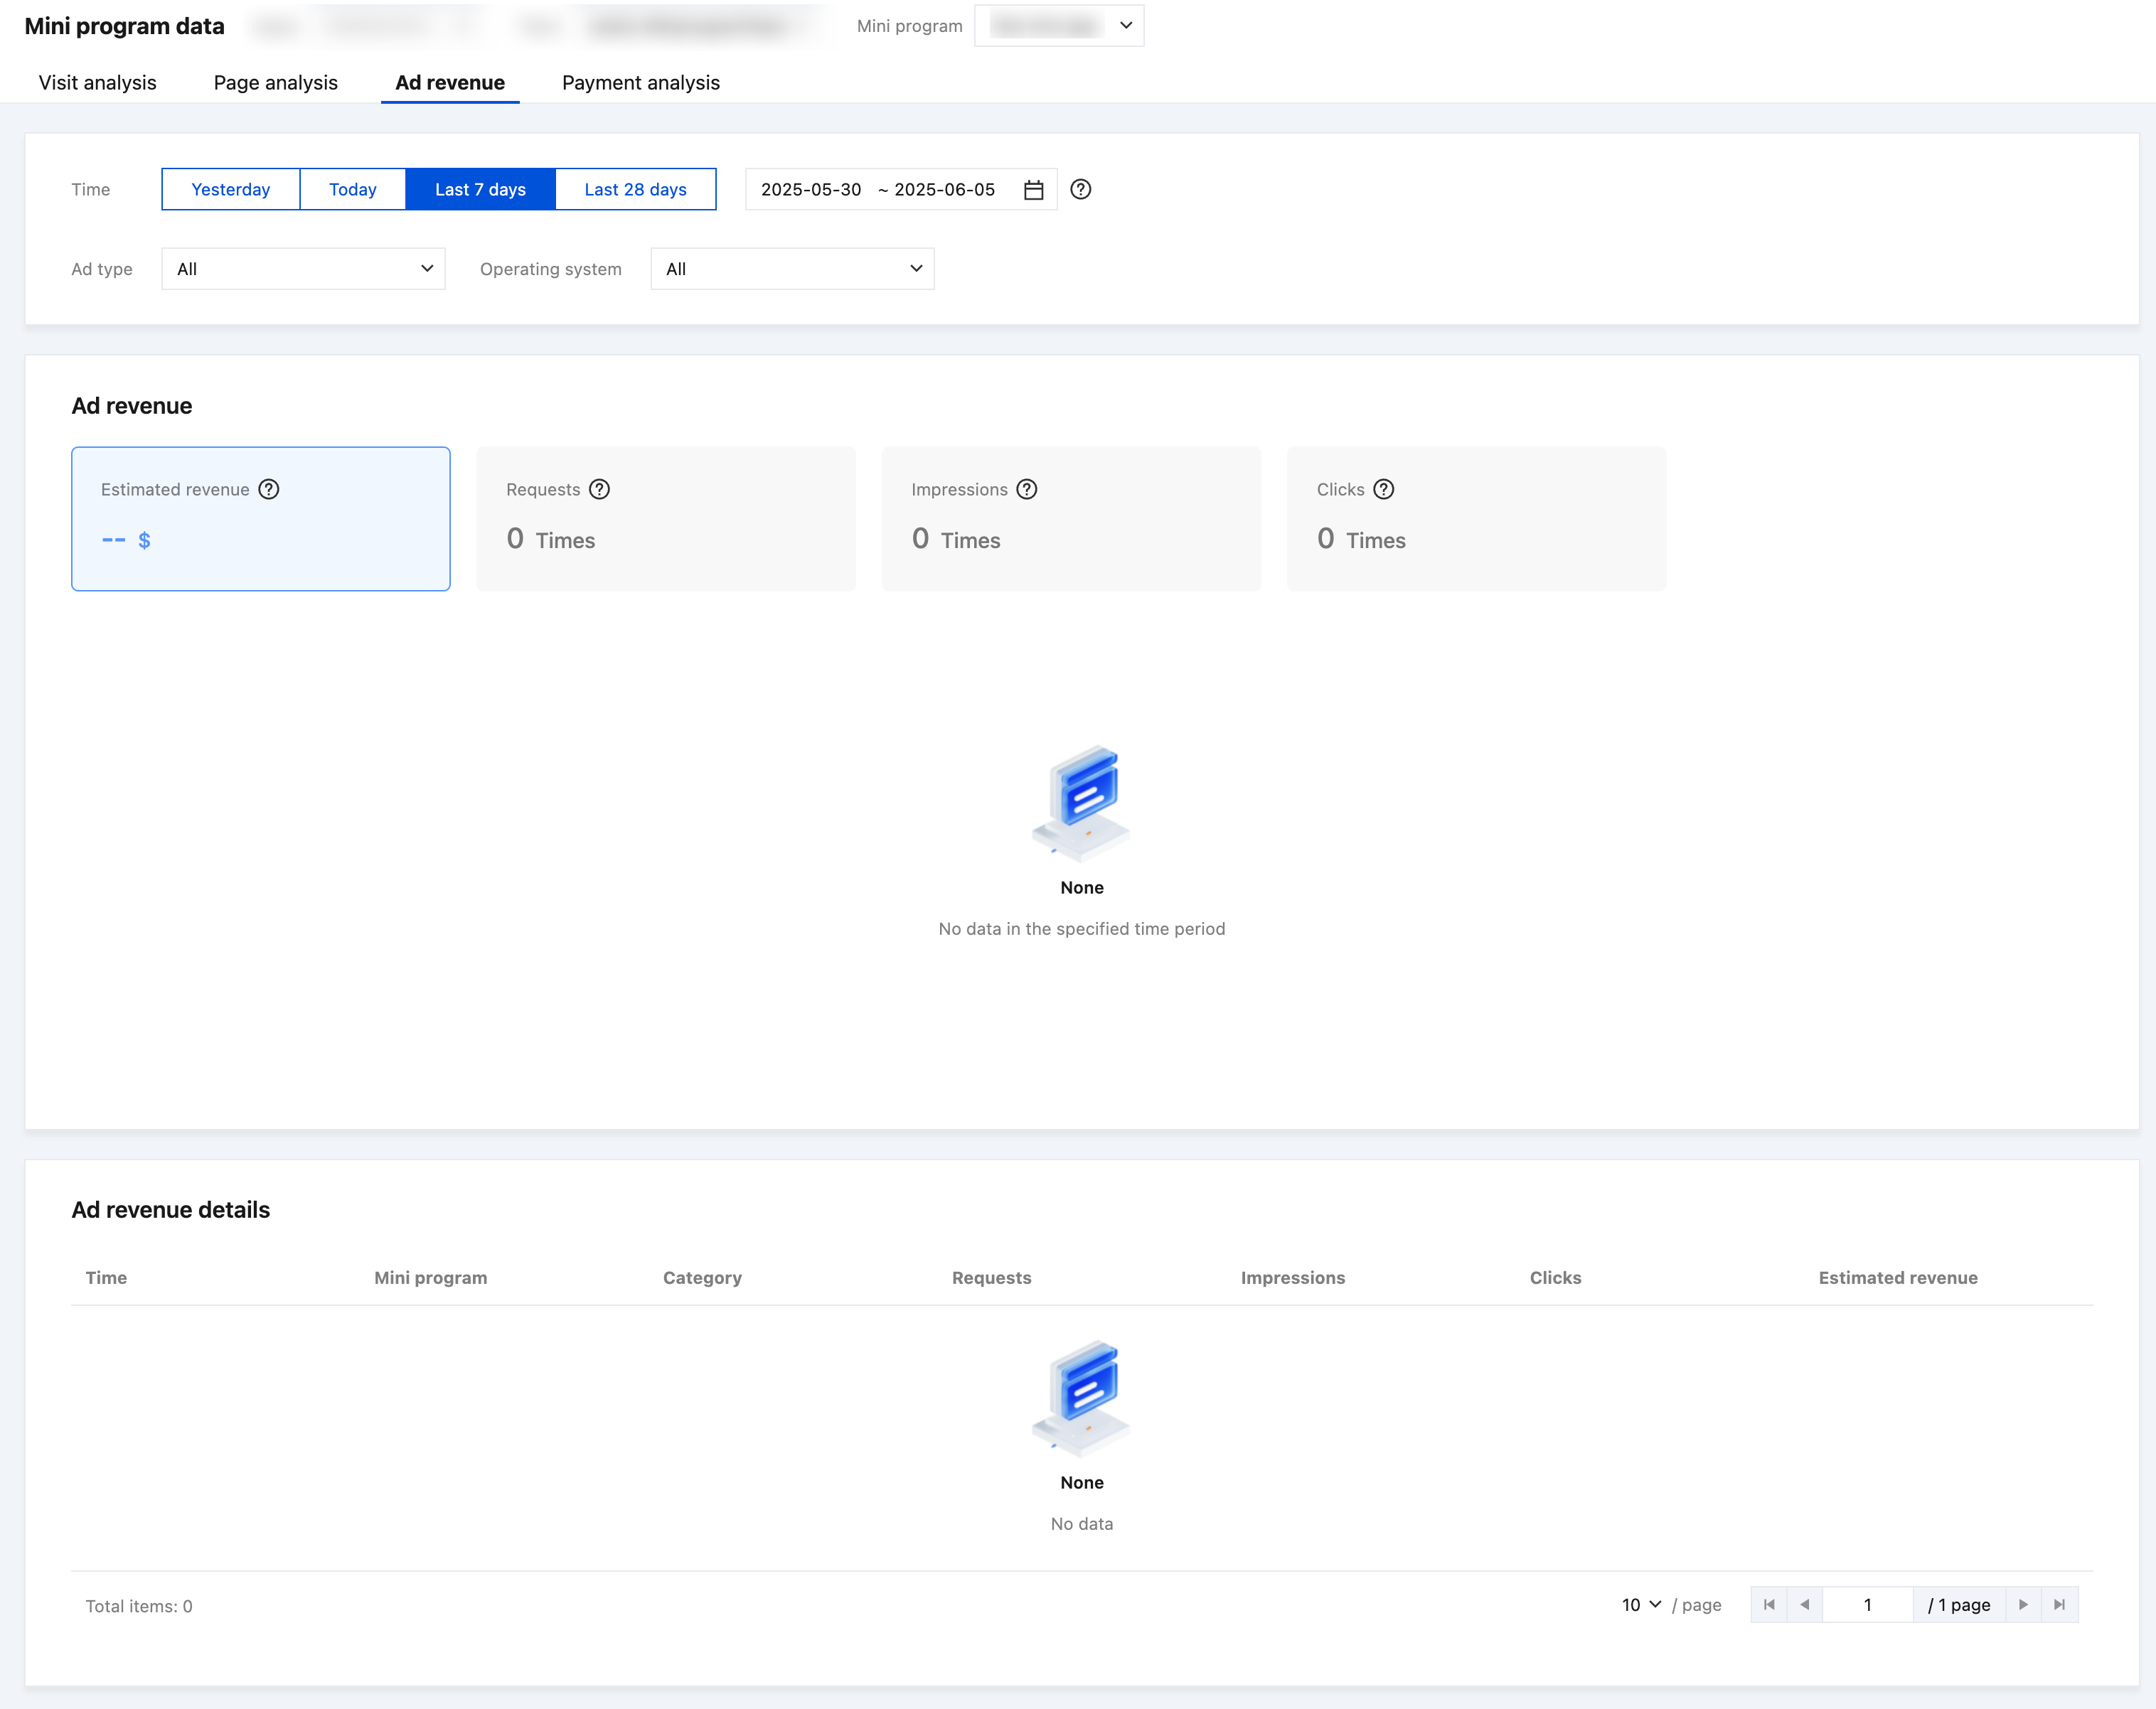The width and height of the screenshot is (2156, 1709).
Task: Select Yesterday time range
Action: click(230, 189)
